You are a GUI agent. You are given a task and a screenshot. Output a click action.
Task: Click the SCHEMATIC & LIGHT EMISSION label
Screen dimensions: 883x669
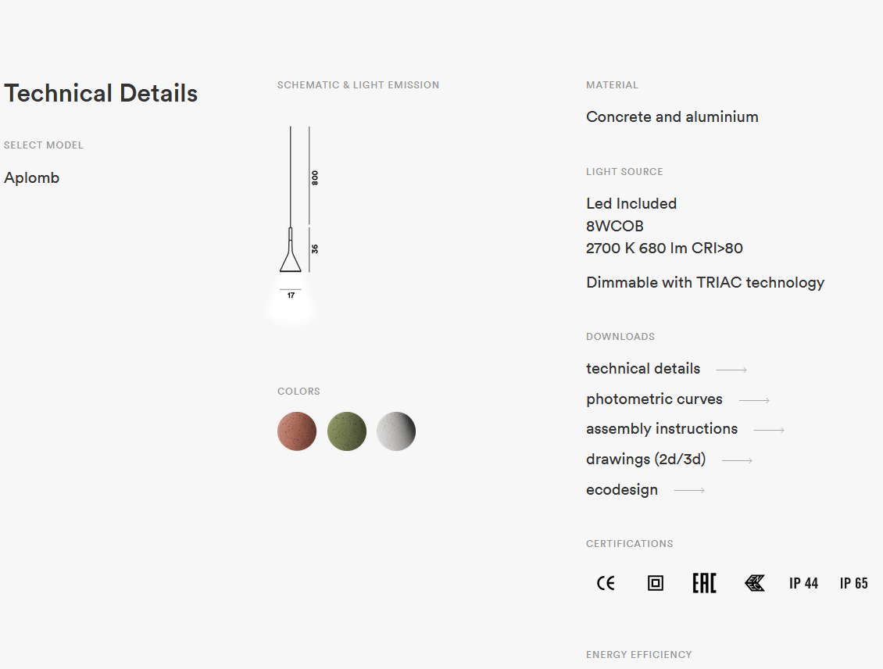tap(358, 85)
